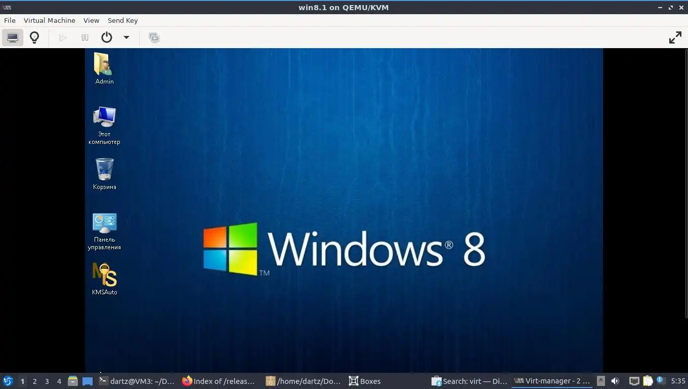
Task: Open the View menu
Action: click(91, 20)
